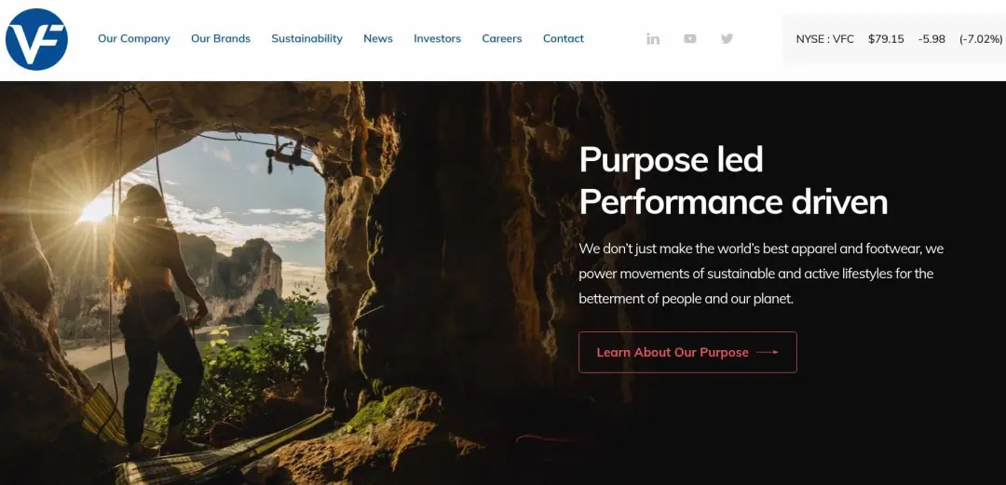Screen dimensions: 1006x485
Task: Open the Contact page
Action: coord(564,38)
